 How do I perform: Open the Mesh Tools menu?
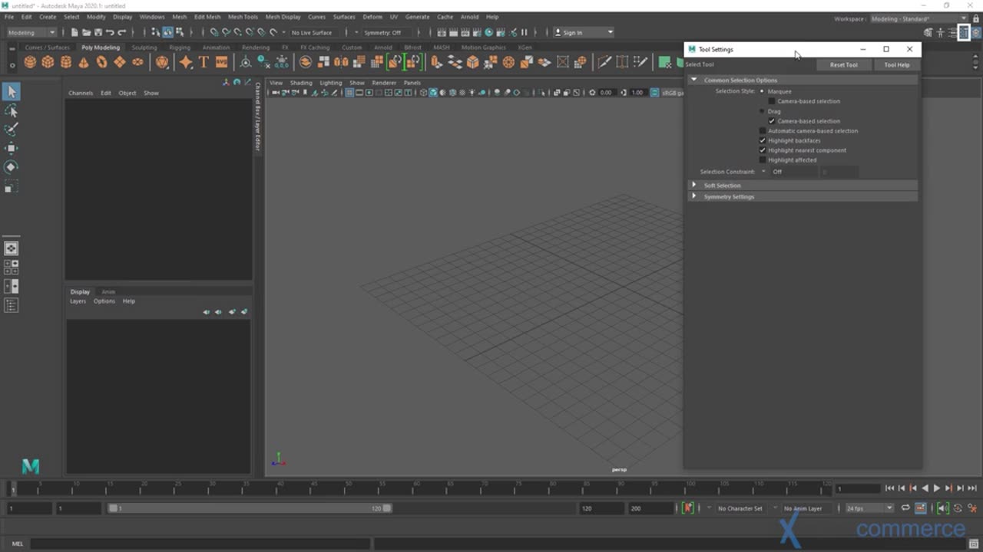(x=243, y=17)
